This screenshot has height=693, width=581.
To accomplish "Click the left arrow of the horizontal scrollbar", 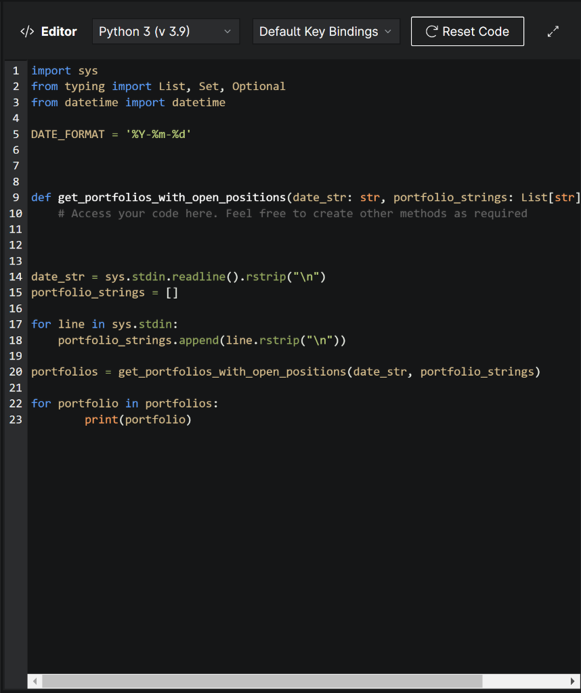I will (35, 681).
